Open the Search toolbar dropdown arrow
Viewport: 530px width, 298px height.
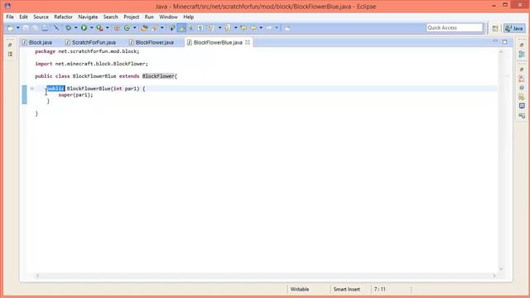pyautogui.click(x=162, y=28)
